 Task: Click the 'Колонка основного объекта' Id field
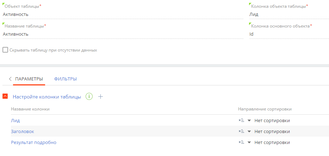point(289,34)
